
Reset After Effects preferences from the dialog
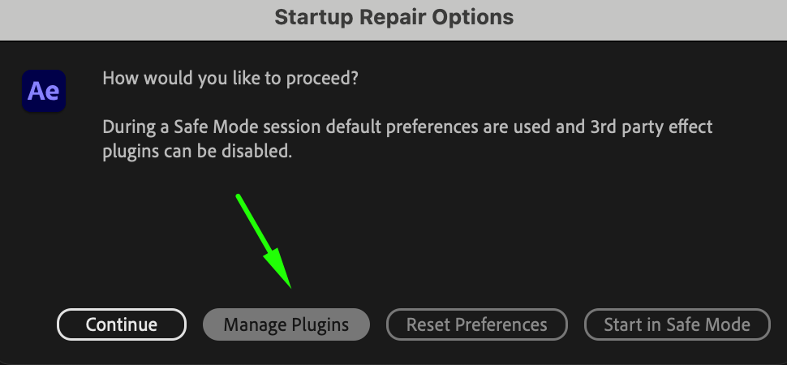click(476, 324)
